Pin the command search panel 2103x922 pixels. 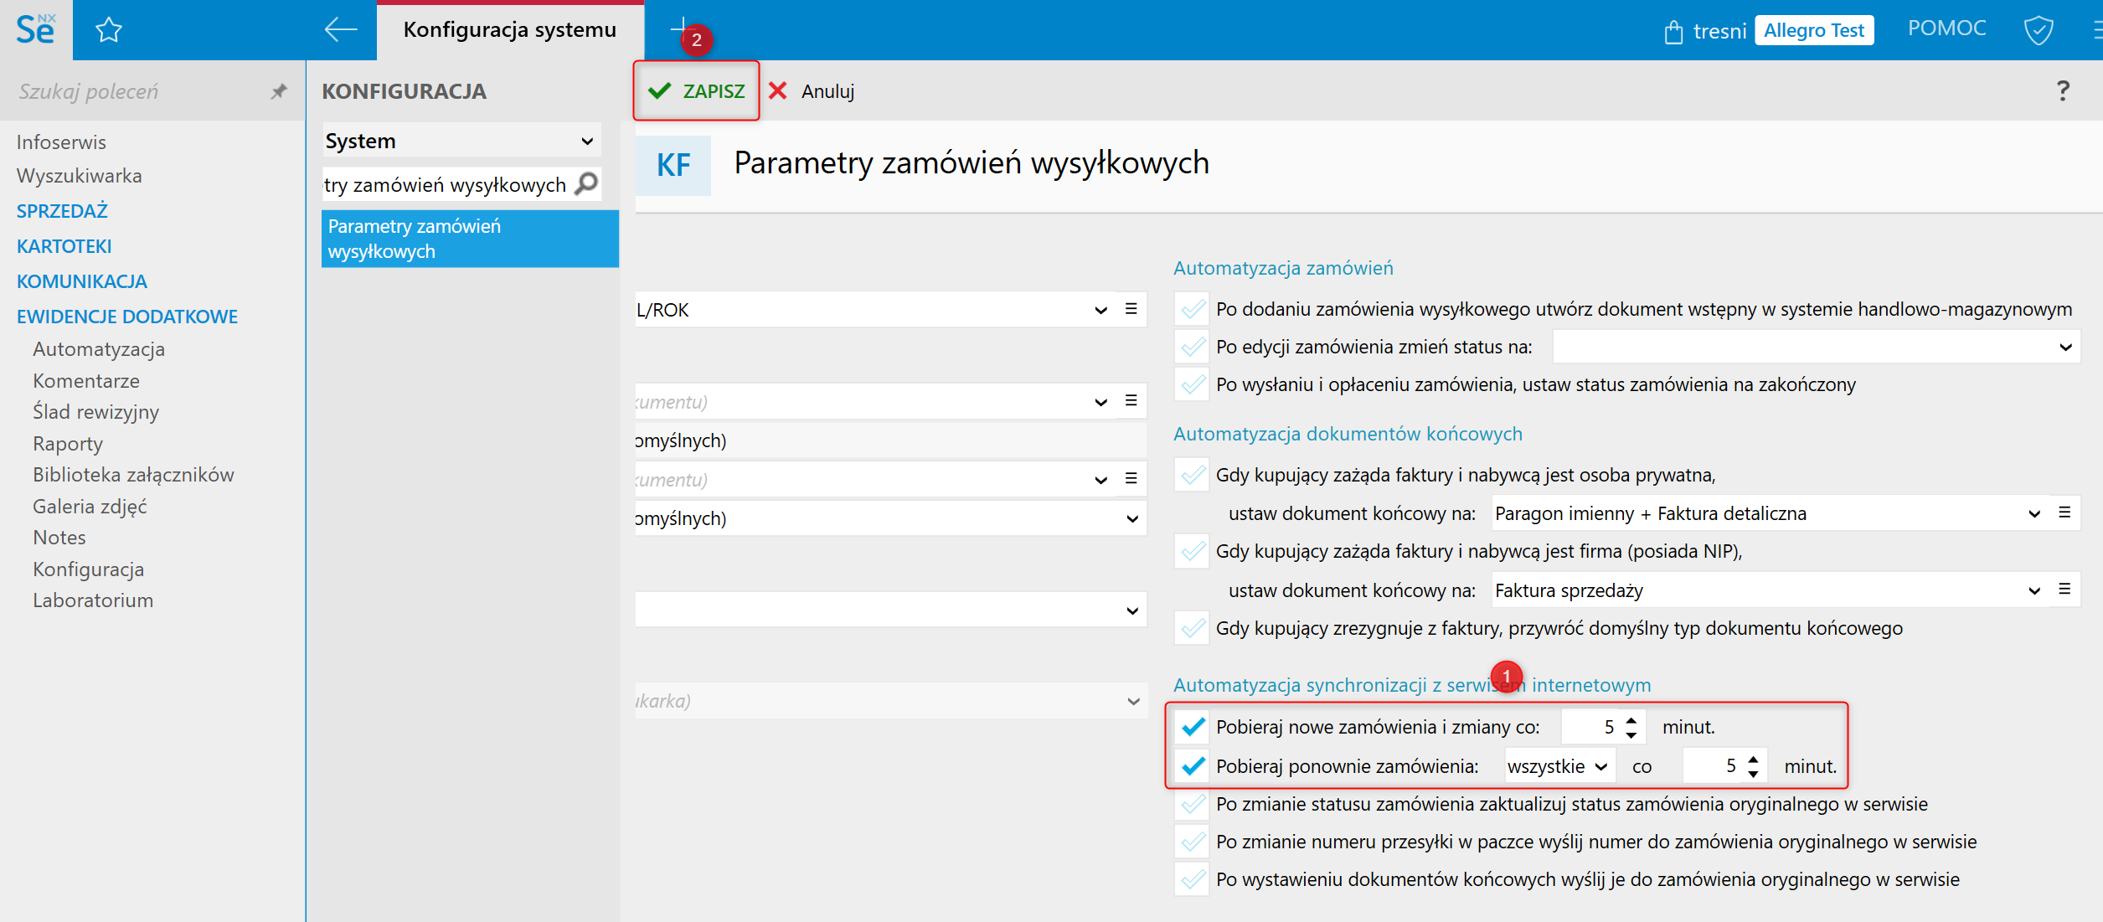pyautogui.click(x=279, y=91)
